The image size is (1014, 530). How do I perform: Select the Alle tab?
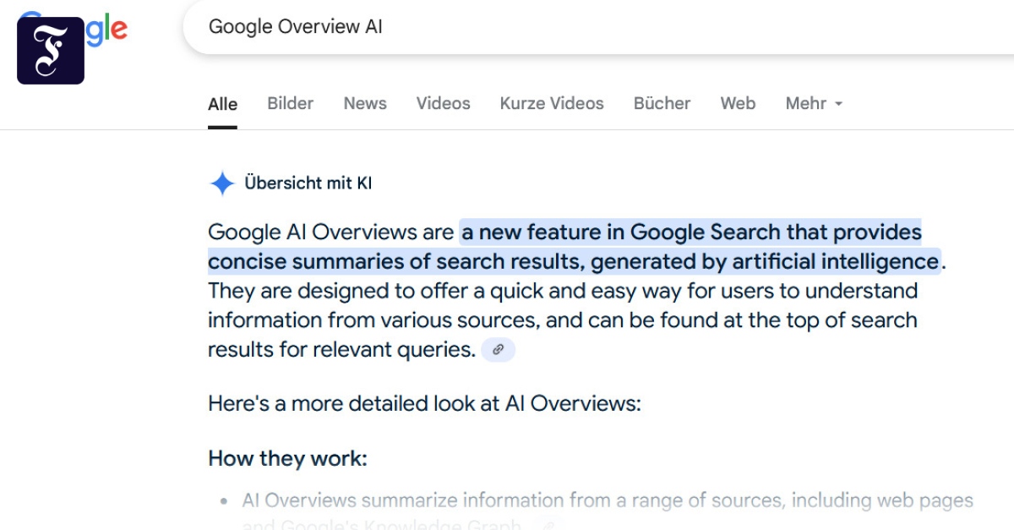click(222, 105)
